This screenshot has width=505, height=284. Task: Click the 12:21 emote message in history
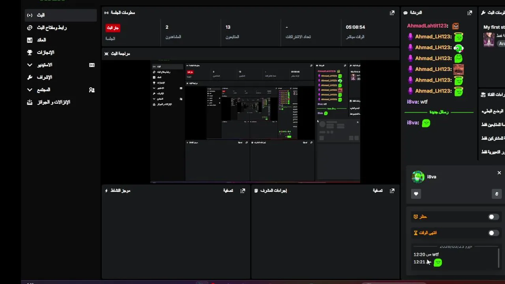coord(428,262)
